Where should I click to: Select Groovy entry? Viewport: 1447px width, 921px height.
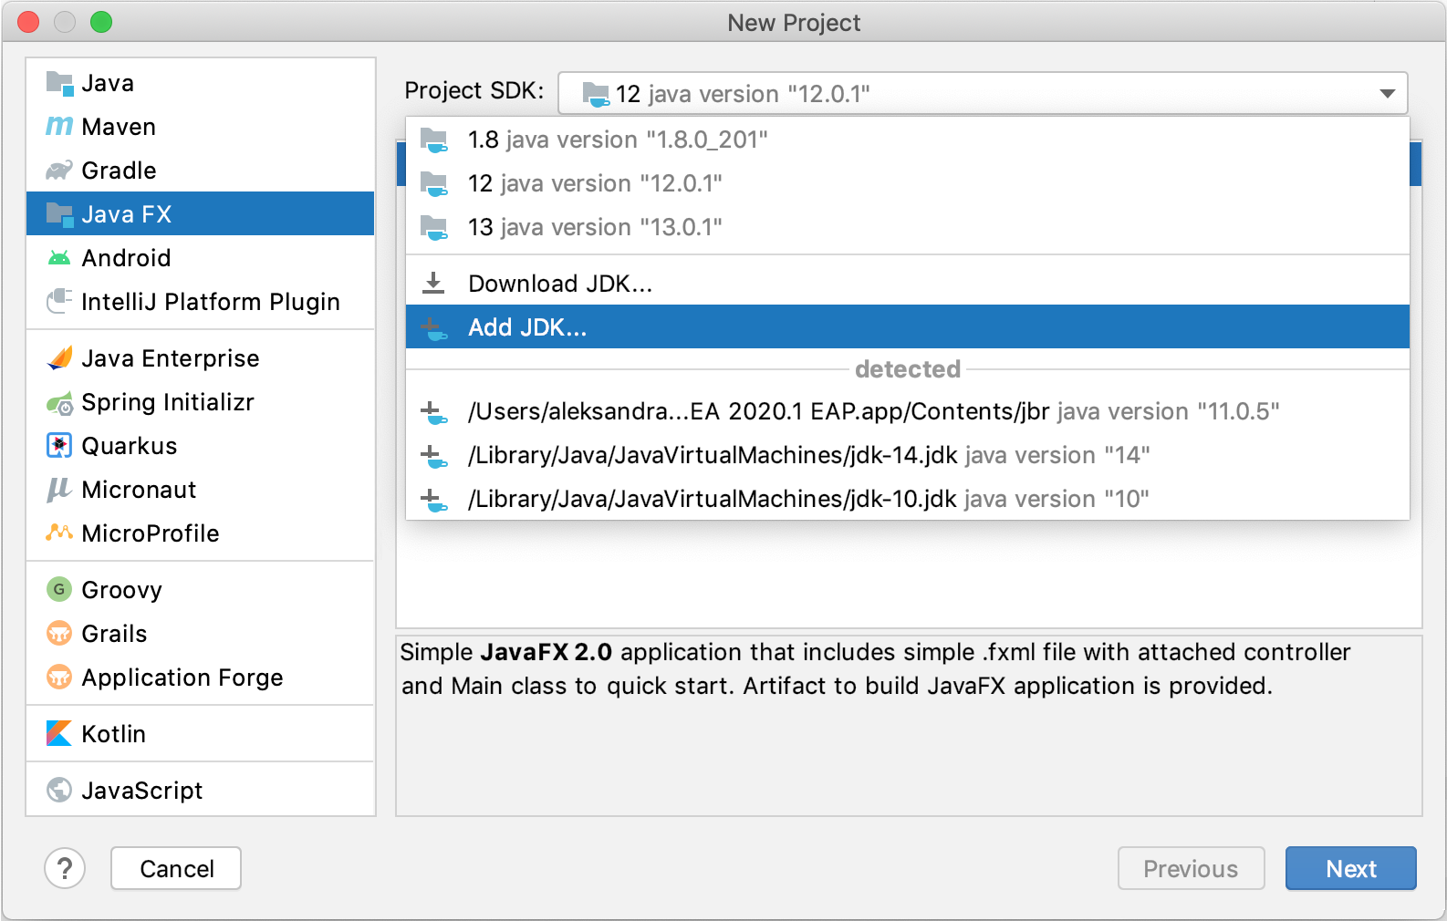pos(201,590)
